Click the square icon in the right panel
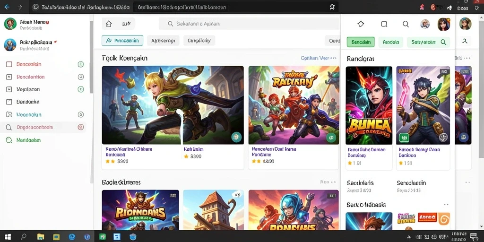Screen dimensions: 484x242 [x=384, y=24]
